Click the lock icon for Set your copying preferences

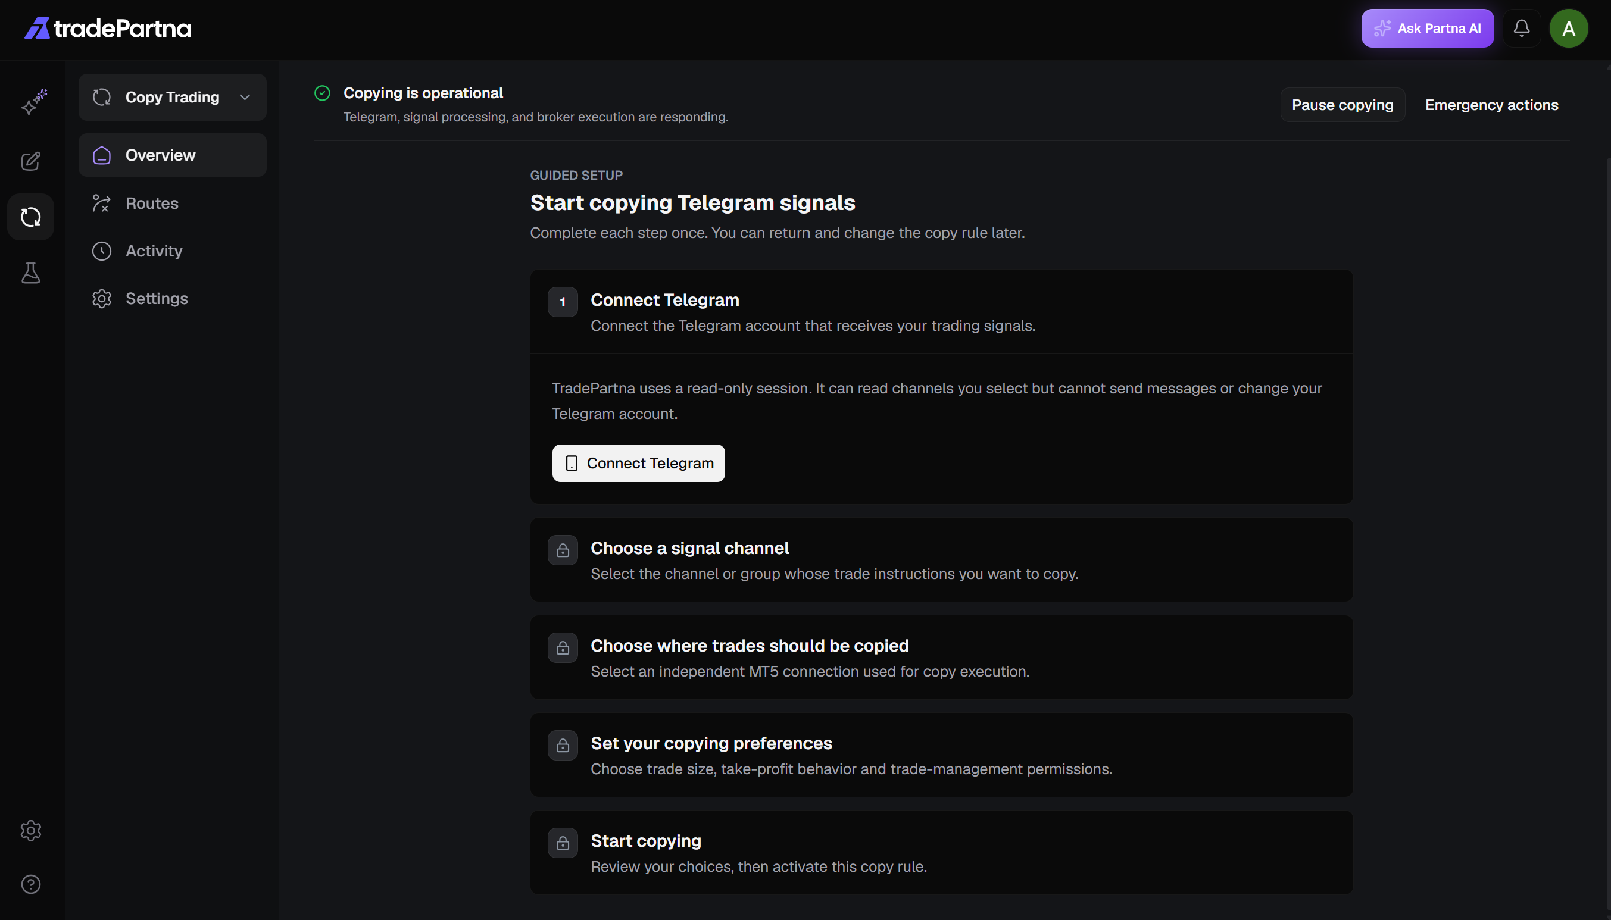pyautogui.click(x=563, y=746)
